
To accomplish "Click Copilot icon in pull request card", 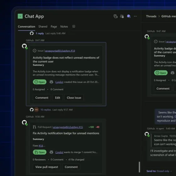I will click(x=52, y=152).
